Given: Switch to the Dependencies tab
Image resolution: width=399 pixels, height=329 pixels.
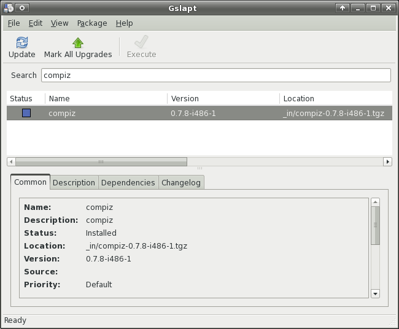Looking at the screenshot, I should point(128,183).
